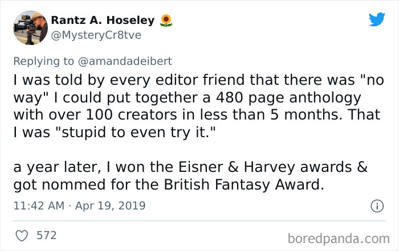The height and width of the screenshot is (251, 399).
Task: Click the sunflower emoji beside the name
Action: coord(165,20)
